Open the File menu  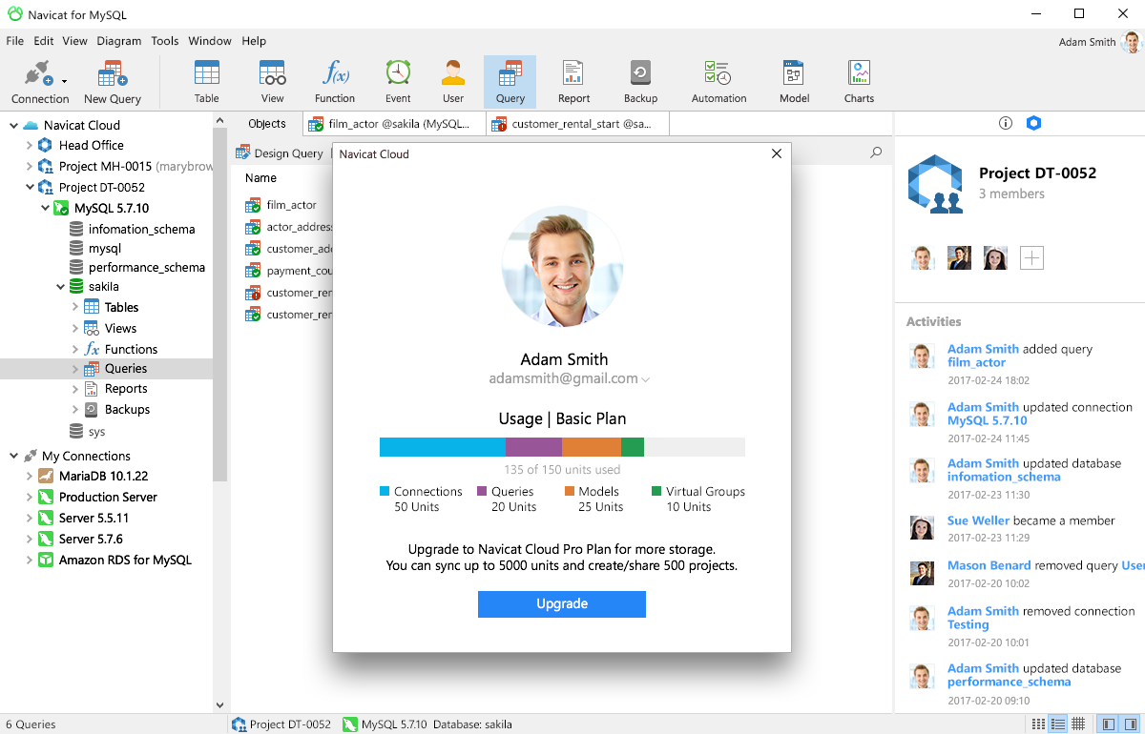pos(14,41)
